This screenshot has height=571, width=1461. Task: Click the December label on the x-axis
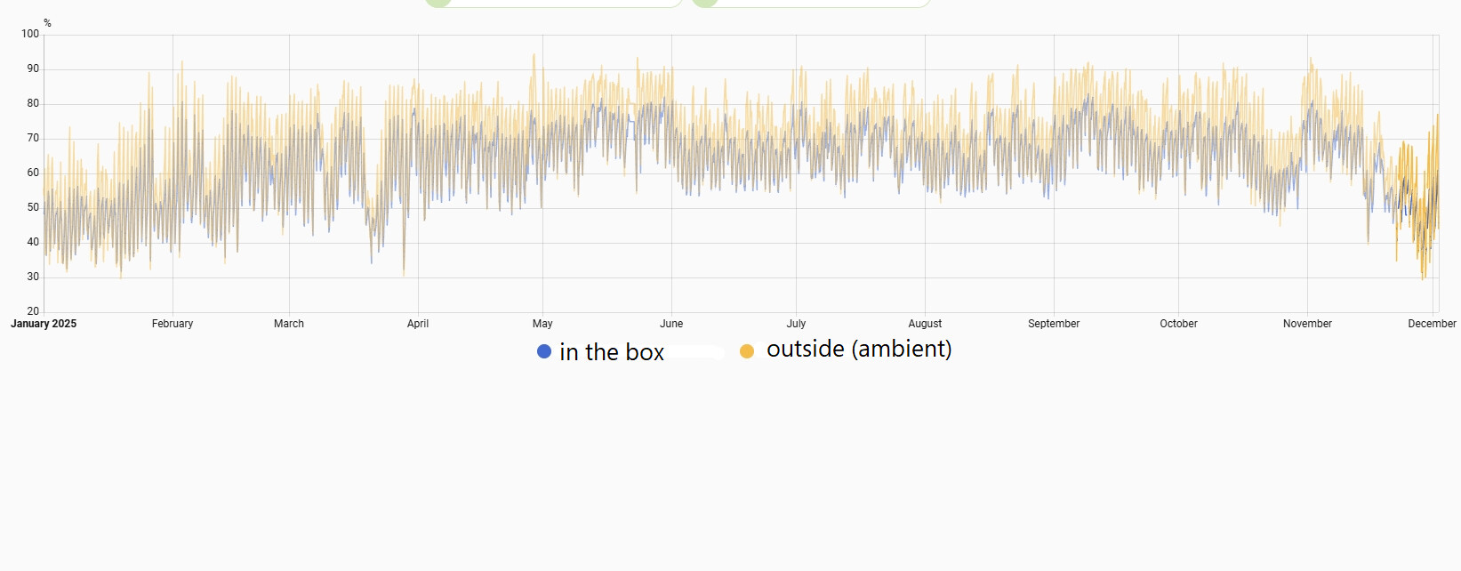click(x=1432, y=324)
